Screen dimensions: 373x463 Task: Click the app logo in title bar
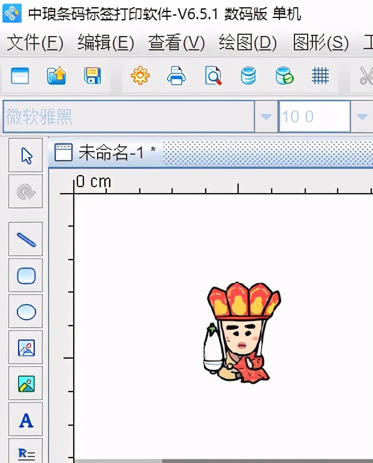click(x=12, y=13)
